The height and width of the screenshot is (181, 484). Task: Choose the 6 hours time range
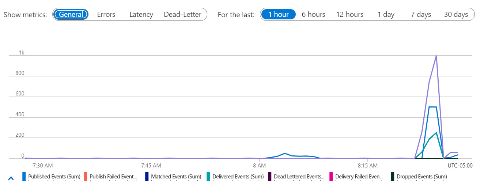[313, 15]
